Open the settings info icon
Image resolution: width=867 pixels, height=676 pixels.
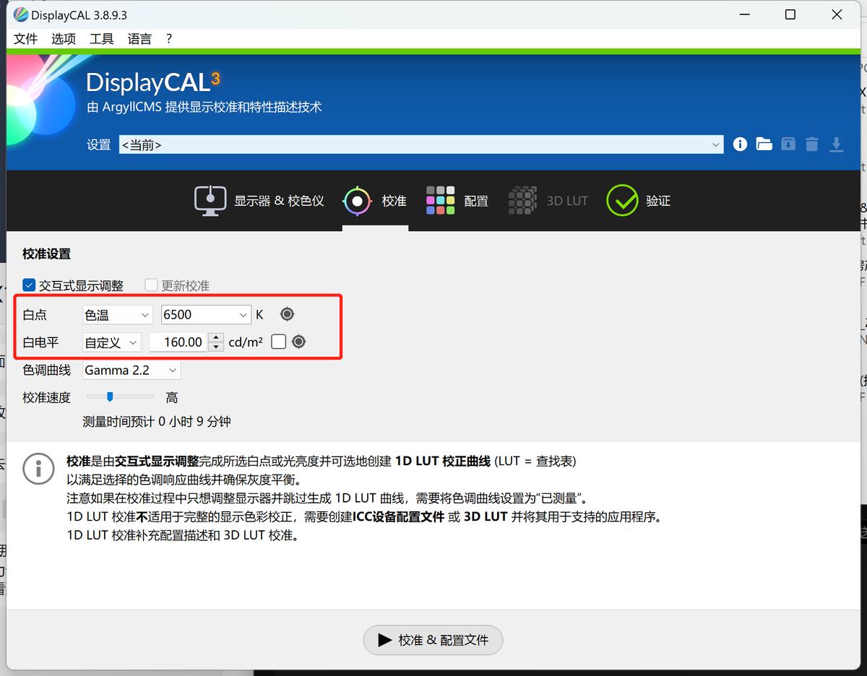pyautogui.click(x=739, y=144)
